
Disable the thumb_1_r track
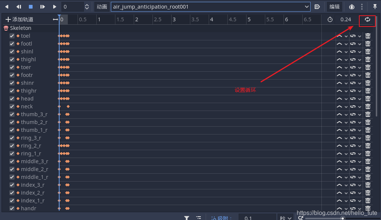click(12, 130)
